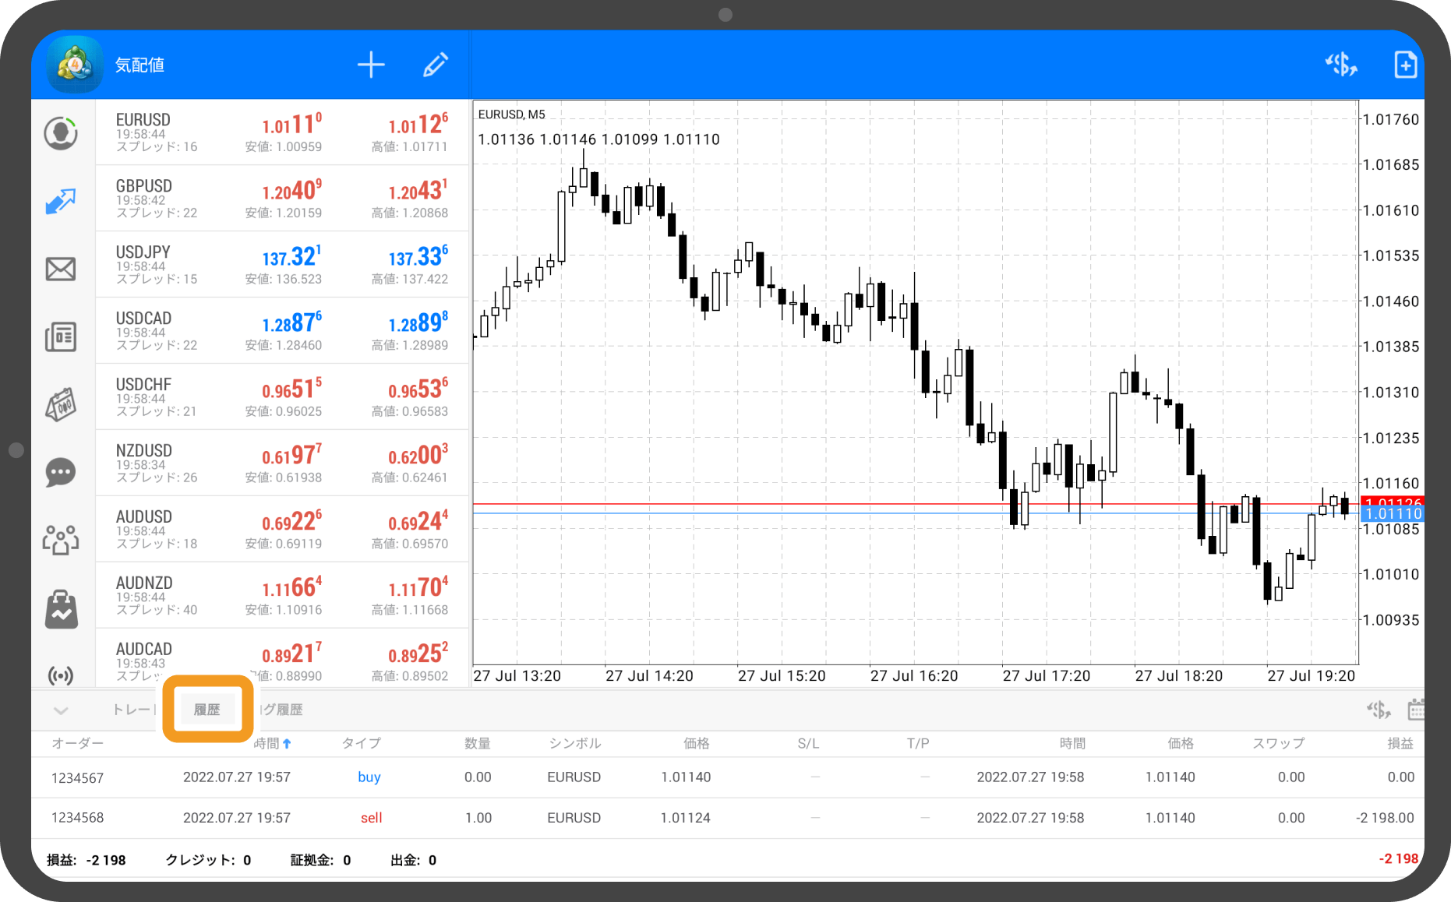1451x902 pixels.
Task: Click the pencil edit symbols icon
Action: pyautogui.click(x=435, y=65)
